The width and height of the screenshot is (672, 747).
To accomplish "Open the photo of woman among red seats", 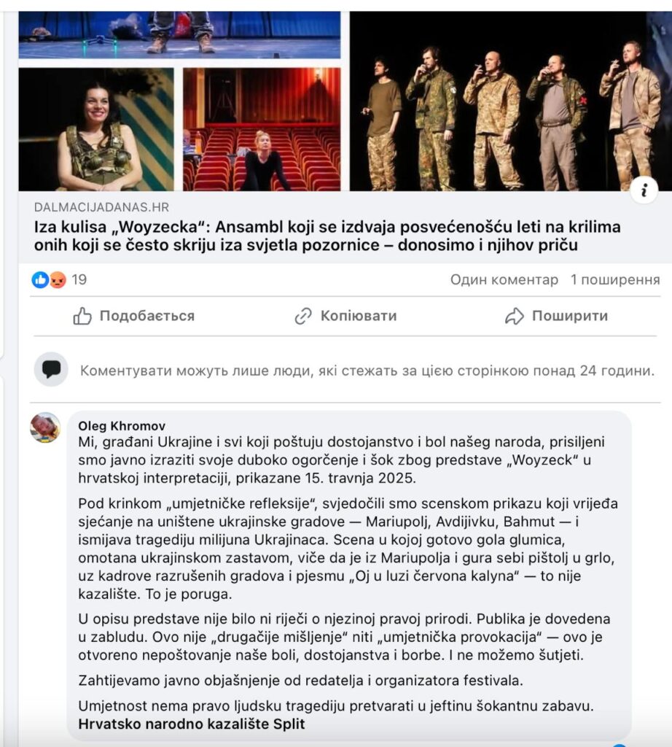I will (262, 129).
